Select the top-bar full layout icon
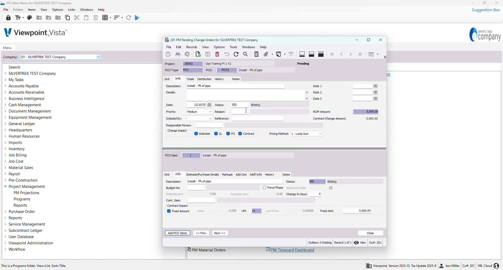The width and height of the screenshot is (503, 270). click(x=321, y=54)
